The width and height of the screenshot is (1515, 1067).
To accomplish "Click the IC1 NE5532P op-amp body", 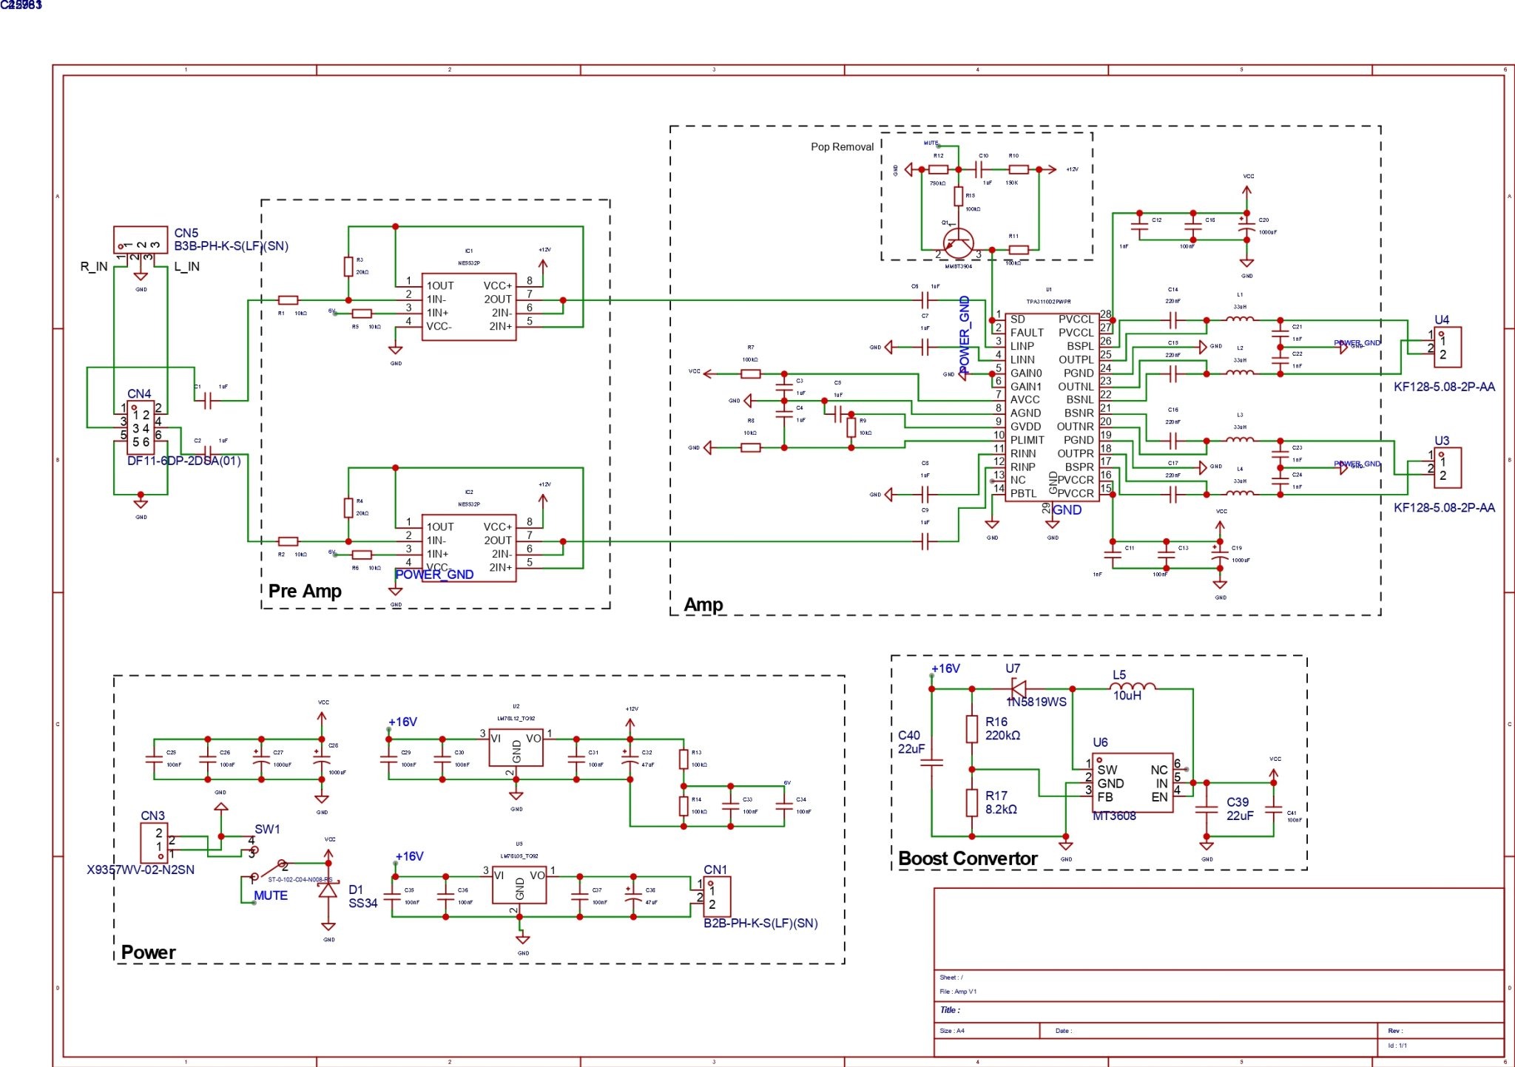I will point(469,306).
